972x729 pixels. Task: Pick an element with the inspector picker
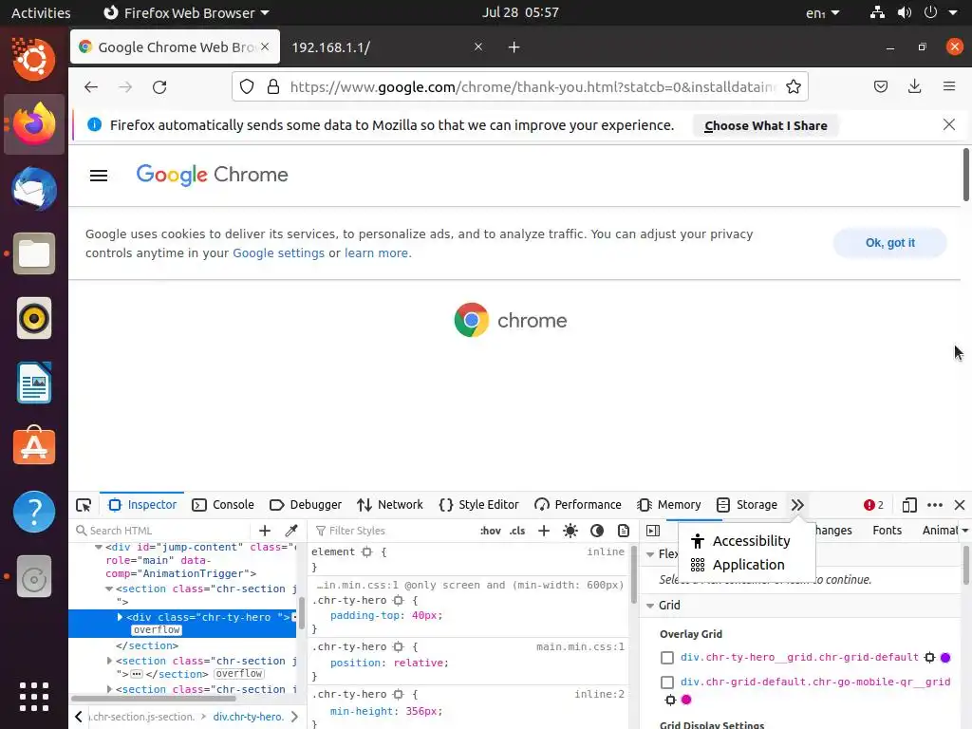84,505
